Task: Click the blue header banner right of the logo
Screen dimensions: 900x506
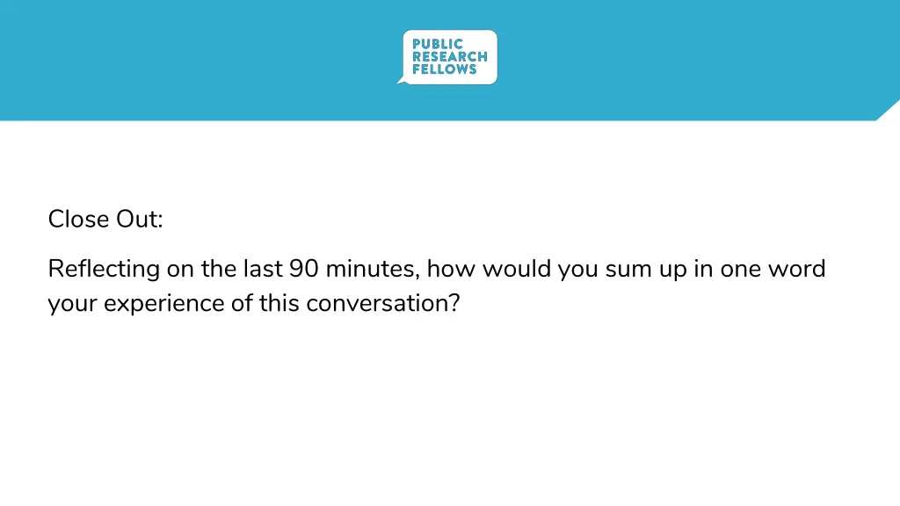Action: tap(689, 61)
